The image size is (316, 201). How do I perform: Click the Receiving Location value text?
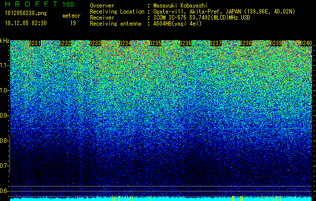tap(224, 12)
